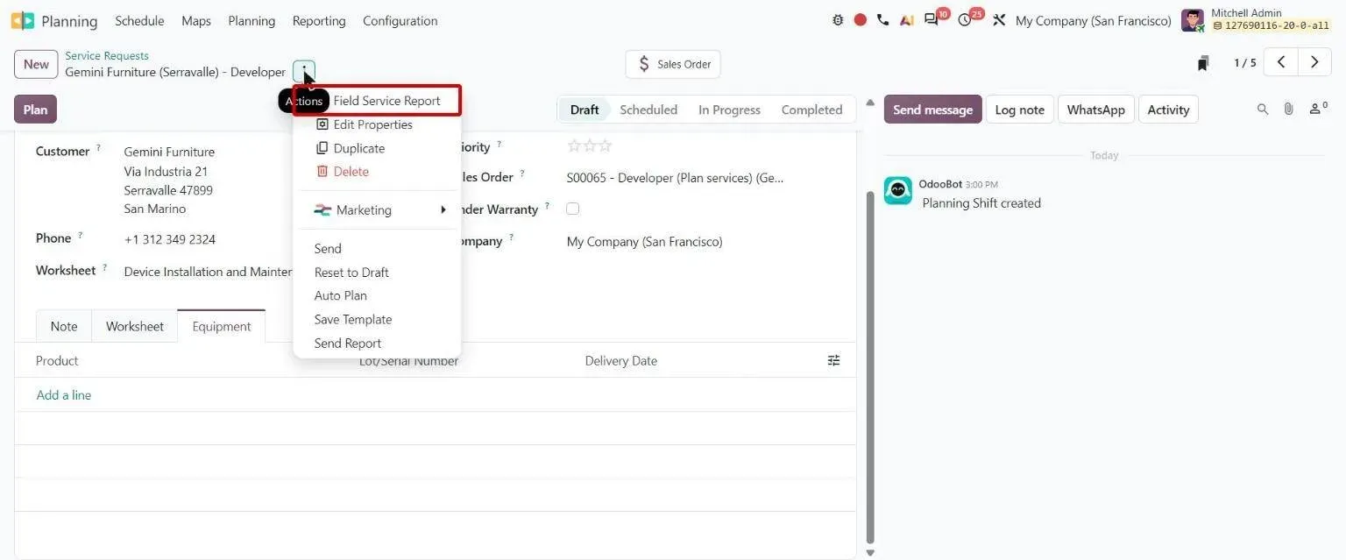Image resolution: width=1346 pixels, height=560 pixels.
Task: Click pager text 1 / 5
Action: coord(1245,62)
